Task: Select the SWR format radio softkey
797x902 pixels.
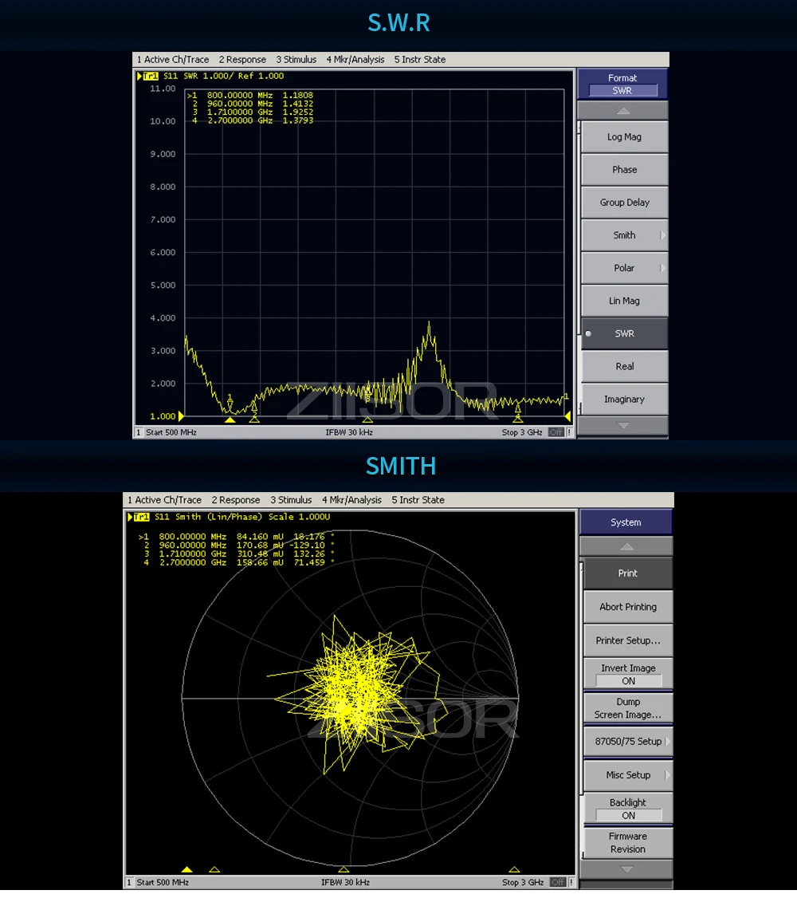Action: pos(625,333)
